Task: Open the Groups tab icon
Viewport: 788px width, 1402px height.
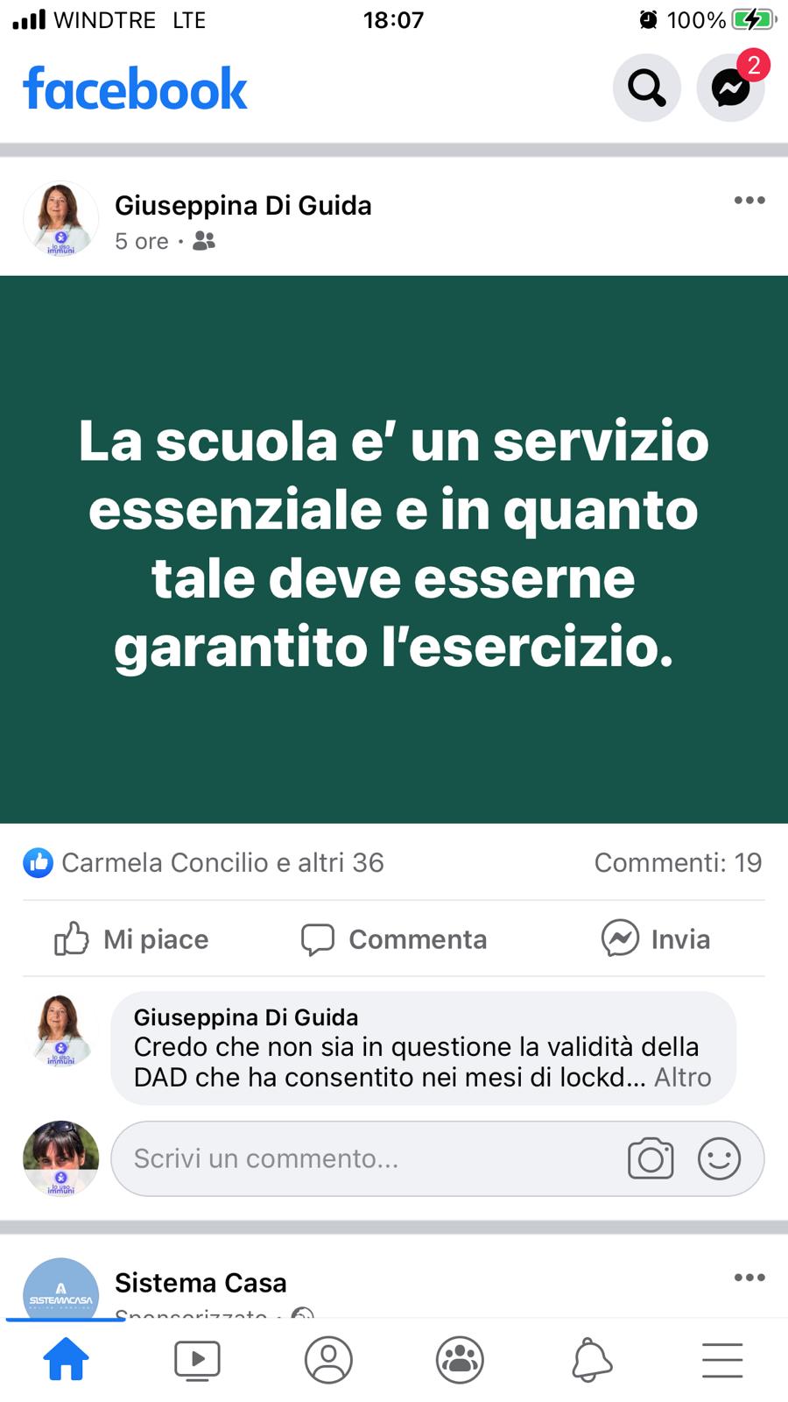Action: 460,1360
